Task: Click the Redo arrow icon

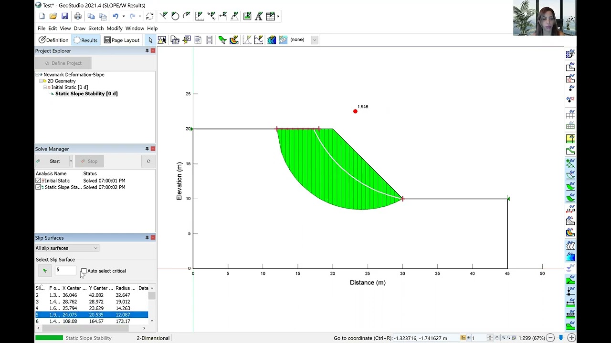Action: 132,16
